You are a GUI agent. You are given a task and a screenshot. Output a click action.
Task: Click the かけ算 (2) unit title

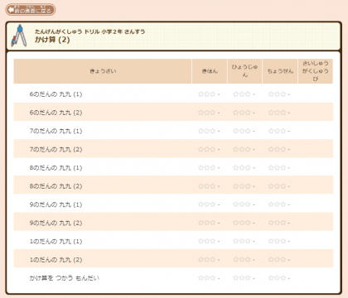[x=52, y=40]
